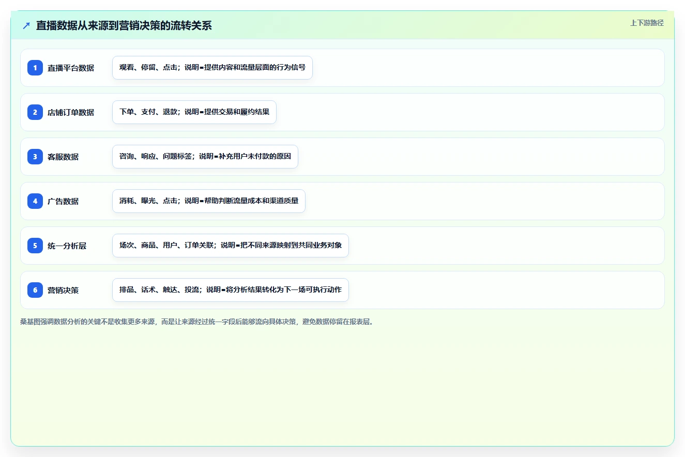Select the 广告数据 label
The image size is (685, 457).
pos(63,201)
